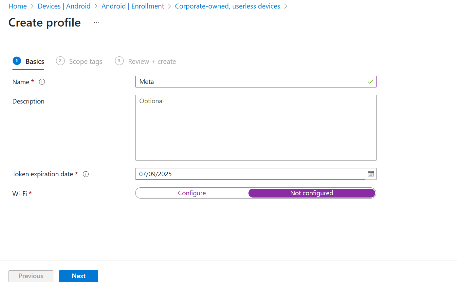Switch to the Scope tags tab

tap(85, 61)
